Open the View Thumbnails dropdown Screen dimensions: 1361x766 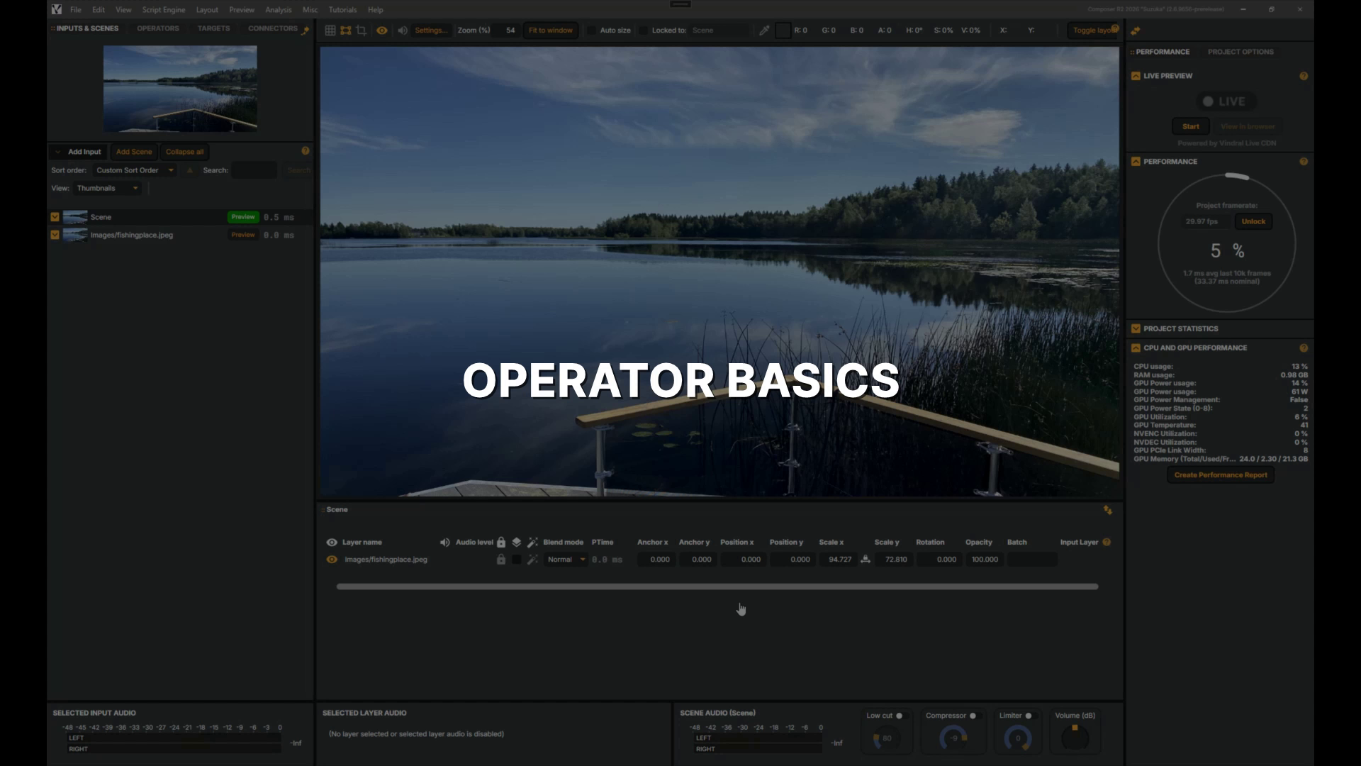107,188
